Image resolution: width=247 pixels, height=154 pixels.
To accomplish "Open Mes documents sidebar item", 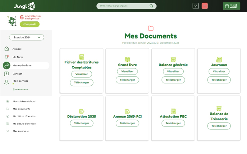I will [22, 109].
